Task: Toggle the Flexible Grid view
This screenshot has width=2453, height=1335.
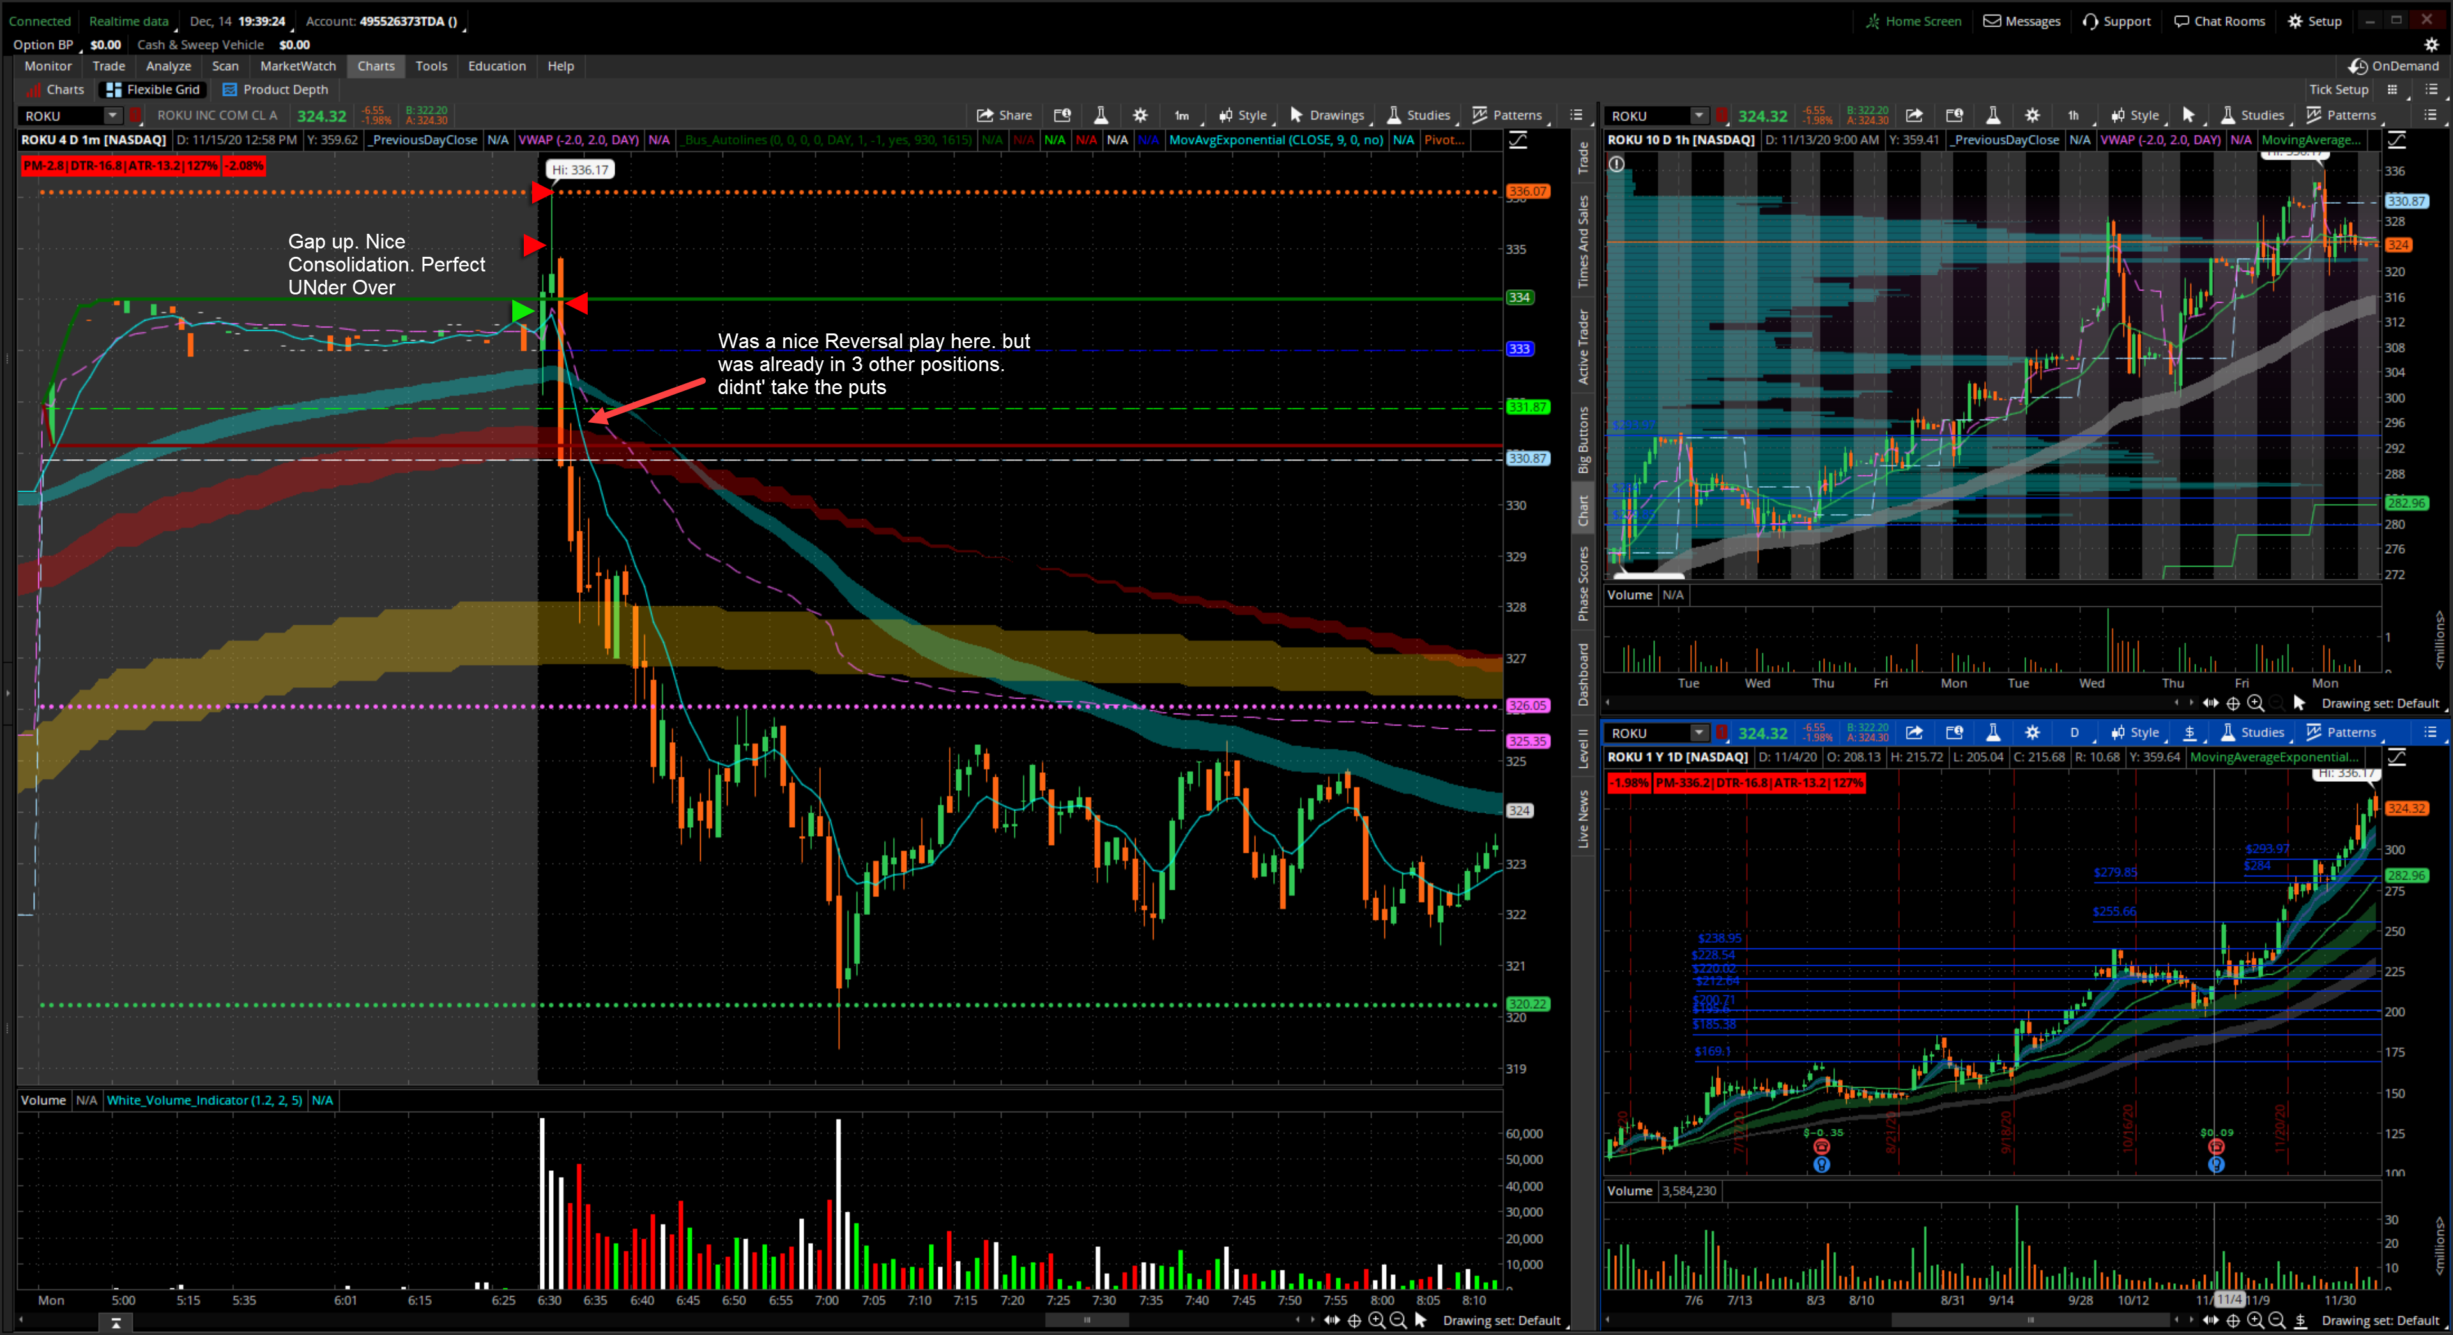Action: [x=153, y=89]
